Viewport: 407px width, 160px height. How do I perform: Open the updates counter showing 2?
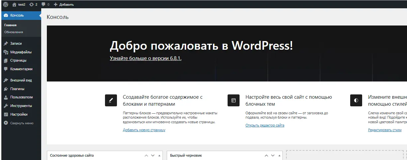(x=33, y=4)
